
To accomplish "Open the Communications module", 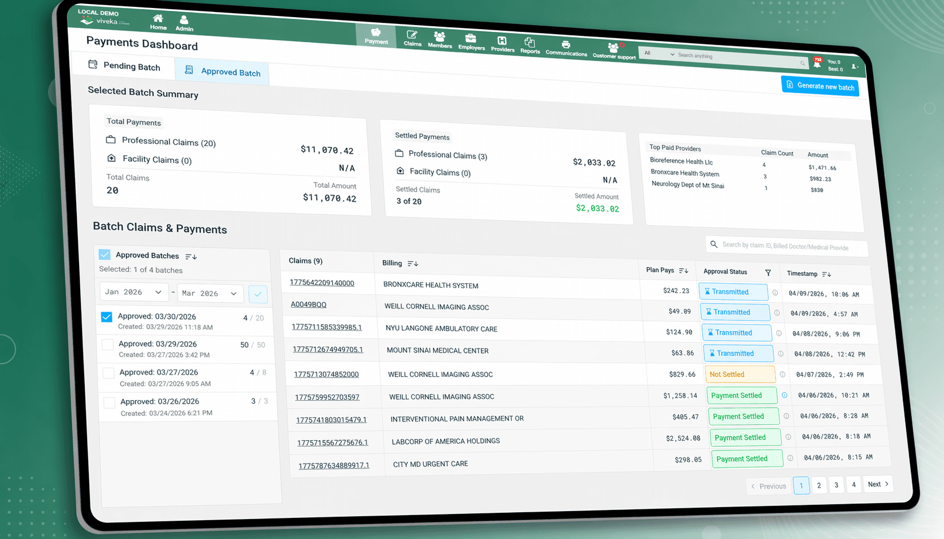I will point(566,48).
